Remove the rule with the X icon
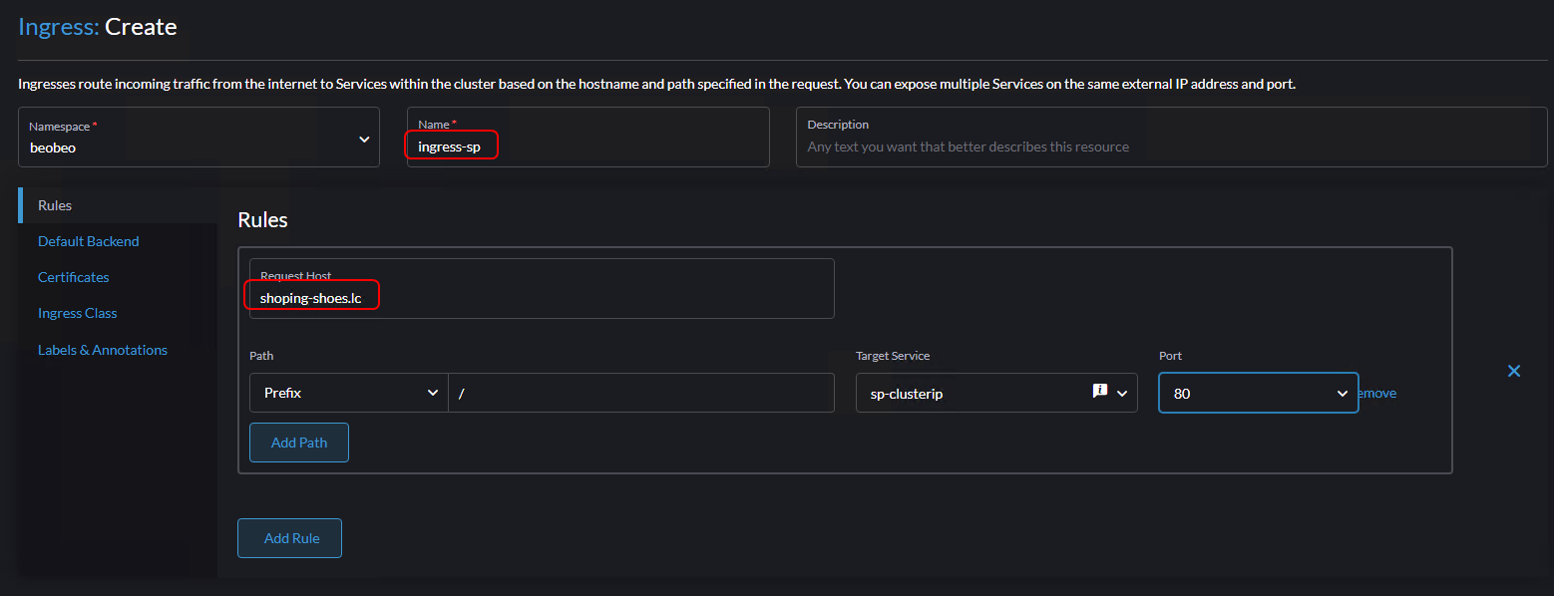Image resolution: width=1554 pixels, height=596 pixels. click(1513, 371)
